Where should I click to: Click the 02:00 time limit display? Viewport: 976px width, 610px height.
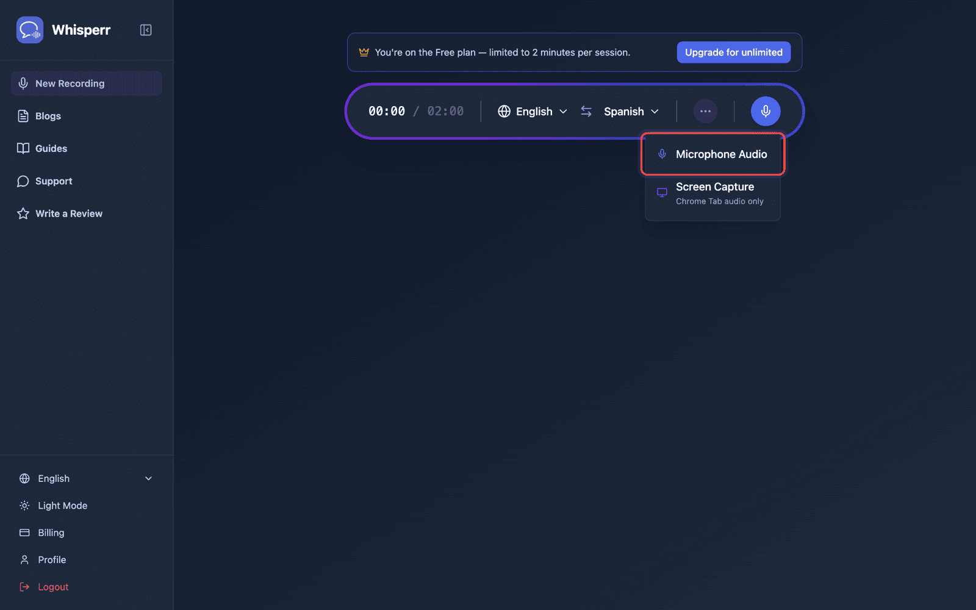click(x=445, y=111)
